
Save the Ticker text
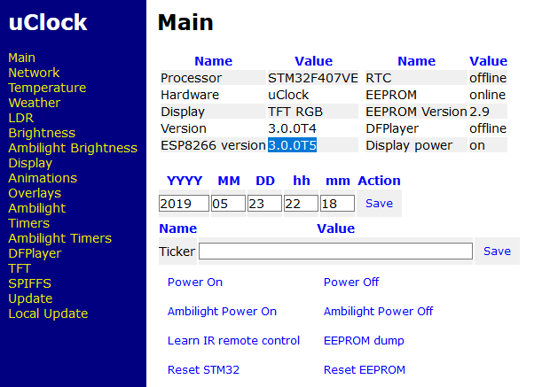point(497,251)
